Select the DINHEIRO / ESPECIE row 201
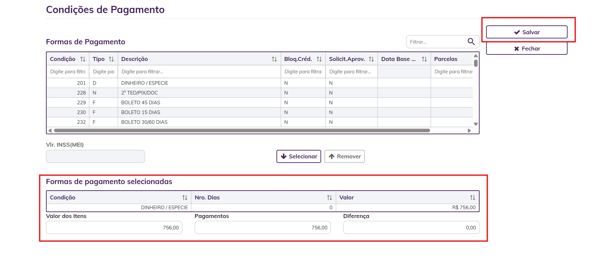This screenshot has height=275, width=609. pos(260,83)
